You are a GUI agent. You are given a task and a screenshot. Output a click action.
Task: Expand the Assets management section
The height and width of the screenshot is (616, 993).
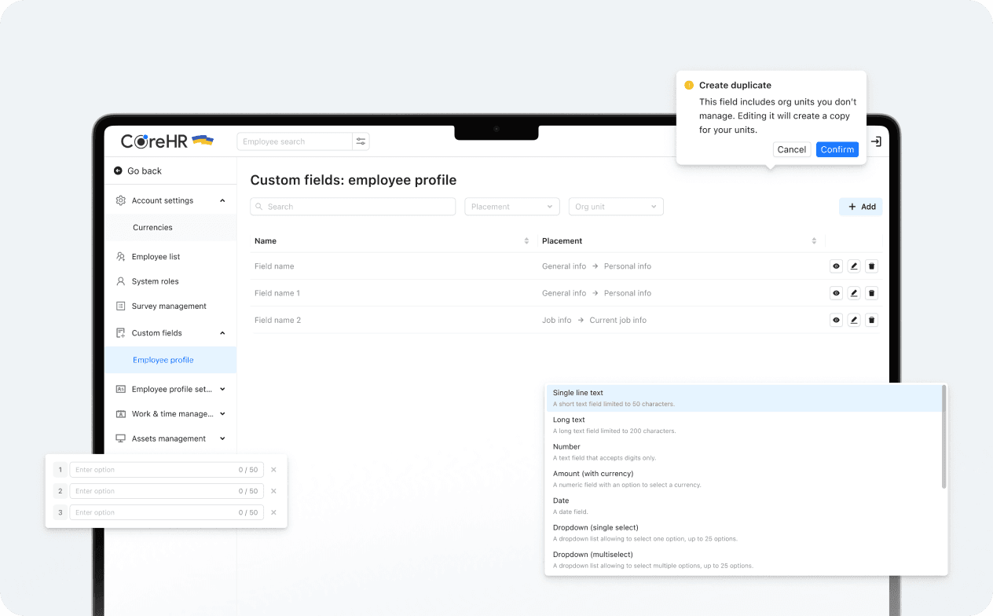[222, 438]
